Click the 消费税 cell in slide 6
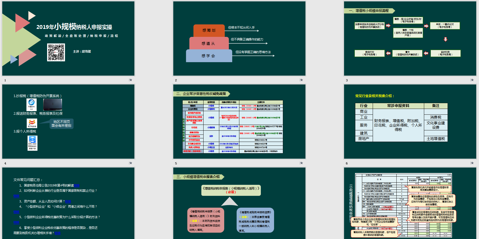Screen dimensions: 479x239 click(x=435, y=117)
